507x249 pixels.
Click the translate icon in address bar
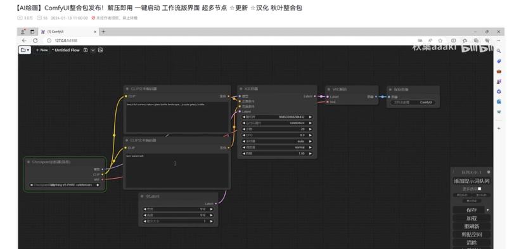click(420, 41)
